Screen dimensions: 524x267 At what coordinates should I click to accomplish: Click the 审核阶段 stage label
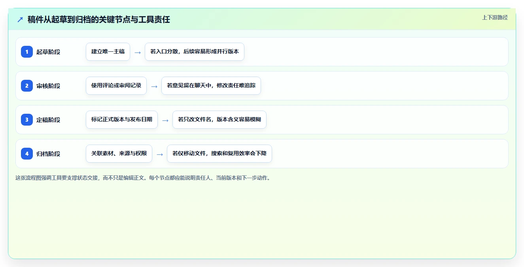(x=48, y=86)
